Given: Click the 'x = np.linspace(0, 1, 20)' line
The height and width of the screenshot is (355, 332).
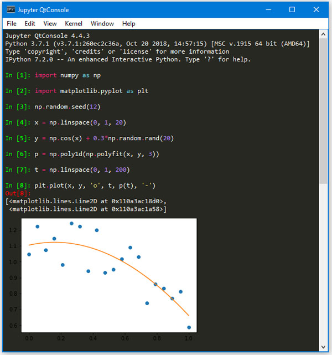Looking at the screenshot, I should click(x=80, y=123).
